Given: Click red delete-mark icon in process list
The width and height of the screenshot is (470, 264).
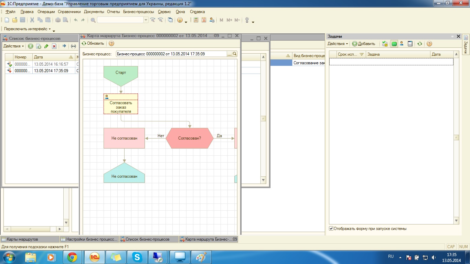Looking at the screenshot, I should pyautogui.click(x=54, y=46).
